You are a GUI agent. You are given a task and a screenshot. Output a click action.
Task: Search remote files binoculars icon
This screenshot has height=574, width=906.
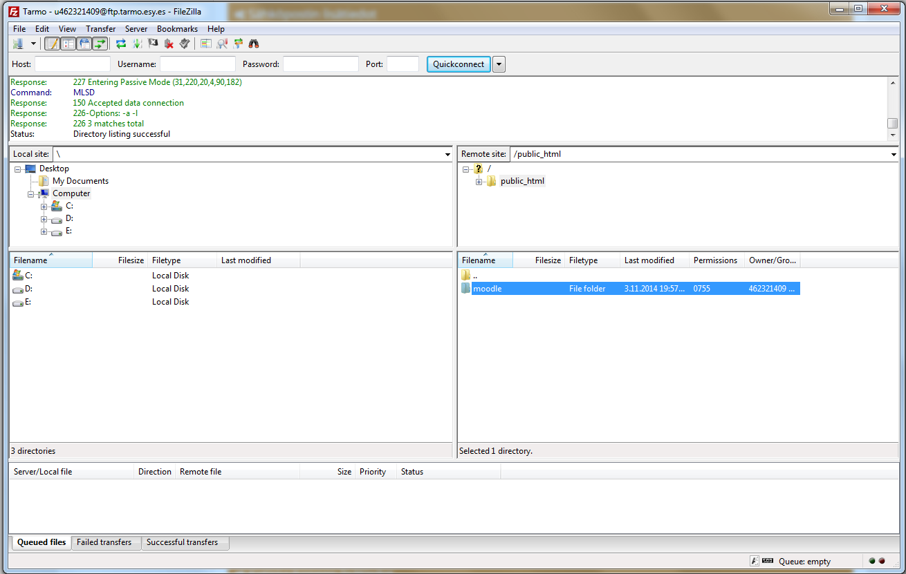254,44
